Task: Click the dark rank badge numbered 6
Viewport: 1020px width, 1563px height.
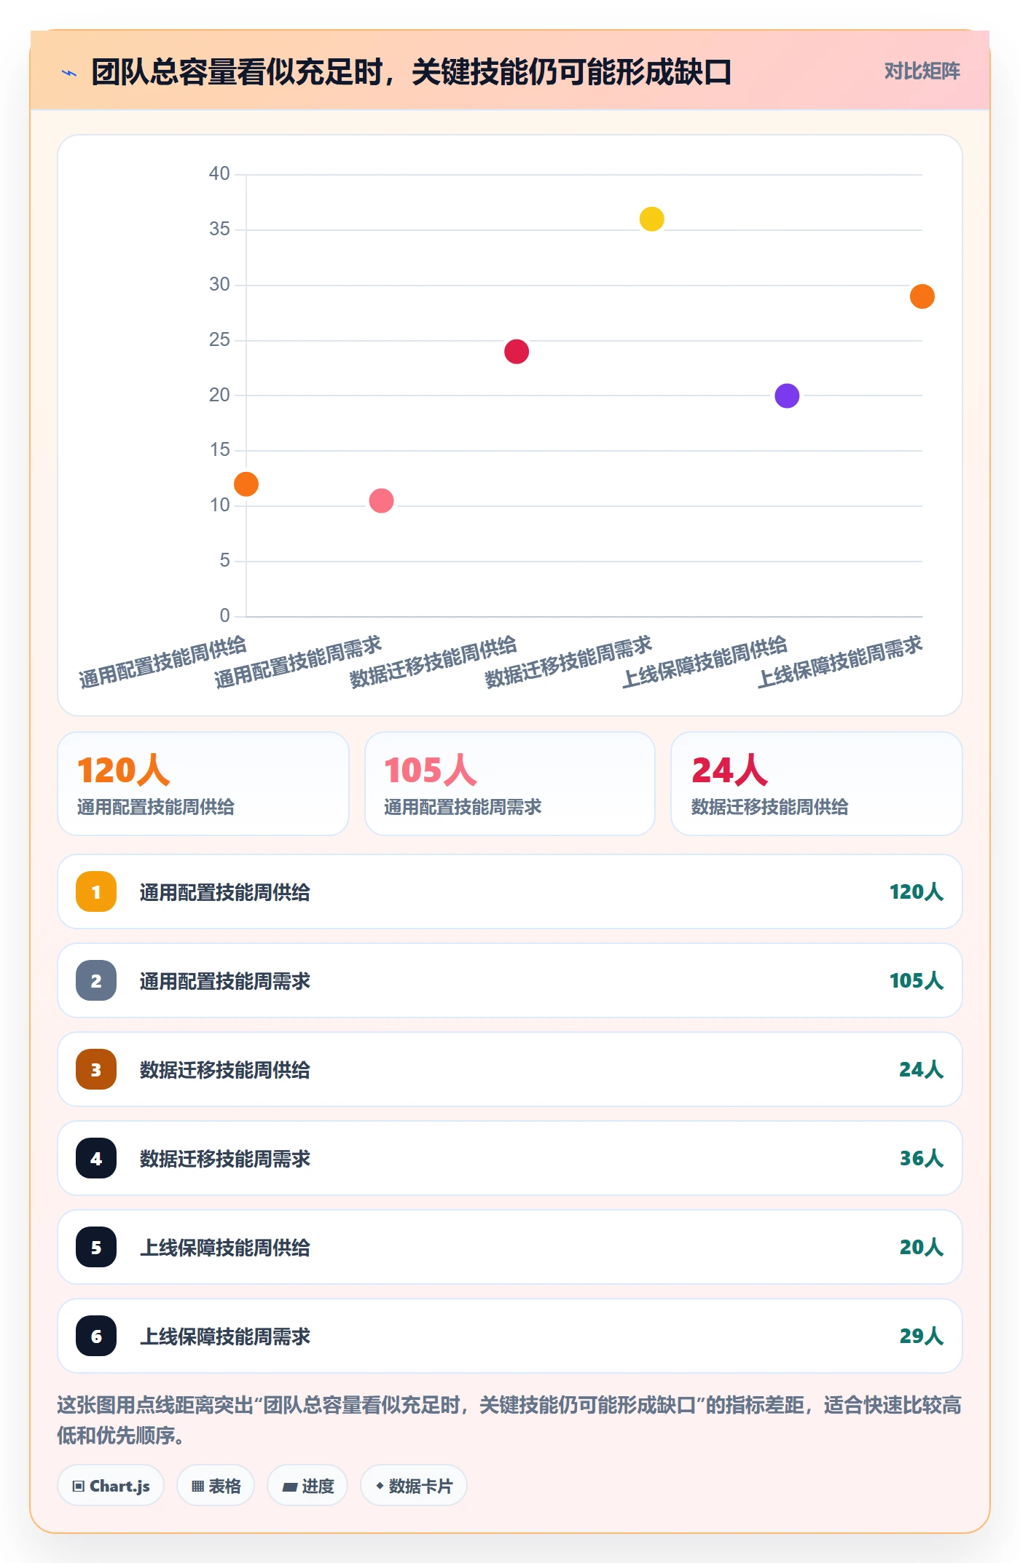Action: [x=96, y=1336]
